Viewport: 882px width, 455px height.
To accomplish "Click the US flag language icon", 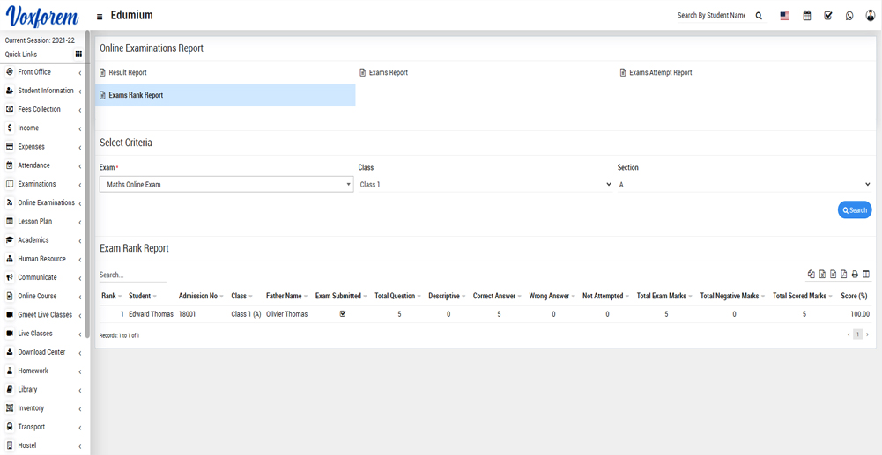I will click(x=784, y=16).
